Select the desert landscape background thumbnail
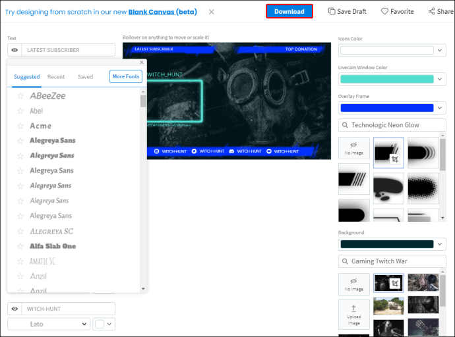 [x=388, y=305]
